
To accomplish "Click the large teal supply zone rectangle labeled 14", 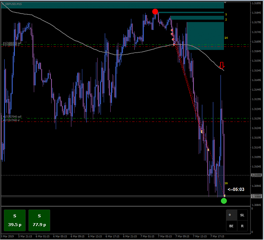I will coord(205,36).
